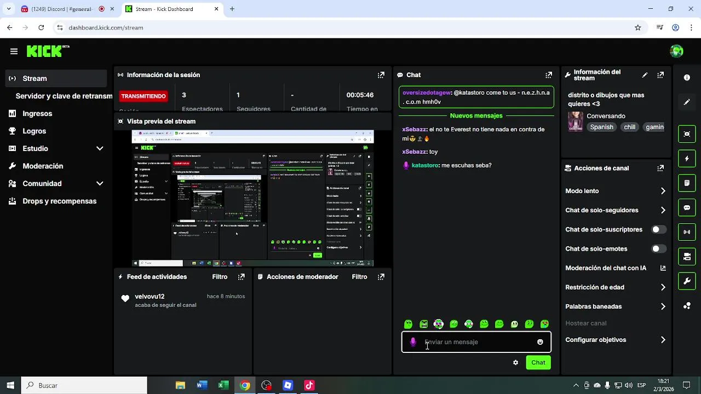Screen dimensions: 701x394
Task: Open Palabras baneadas options arrow
Action: pos(663,306)
